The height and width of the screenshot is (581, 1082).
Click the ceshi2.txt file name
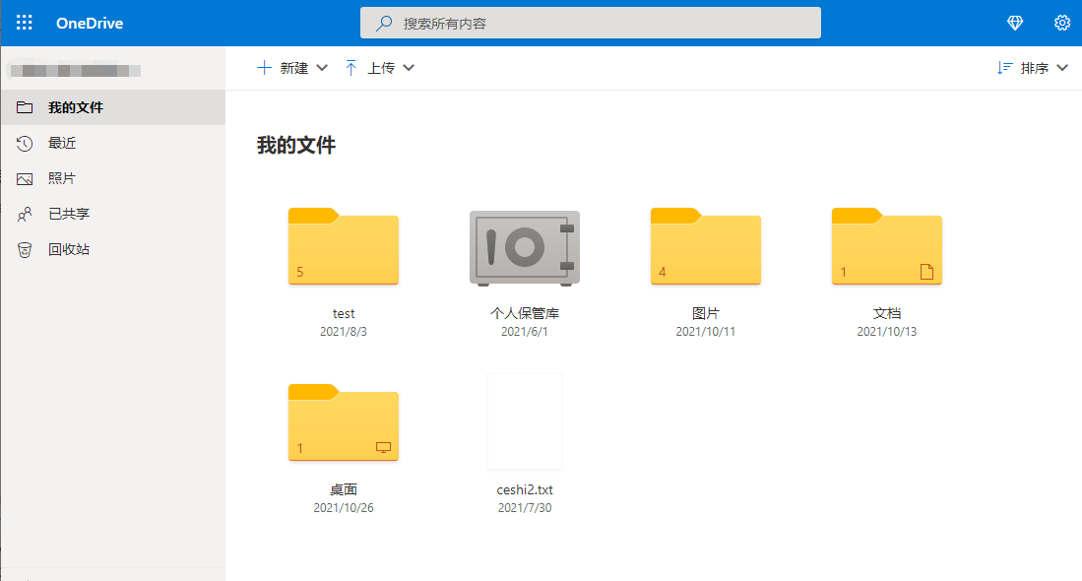[x=525, y=490]
